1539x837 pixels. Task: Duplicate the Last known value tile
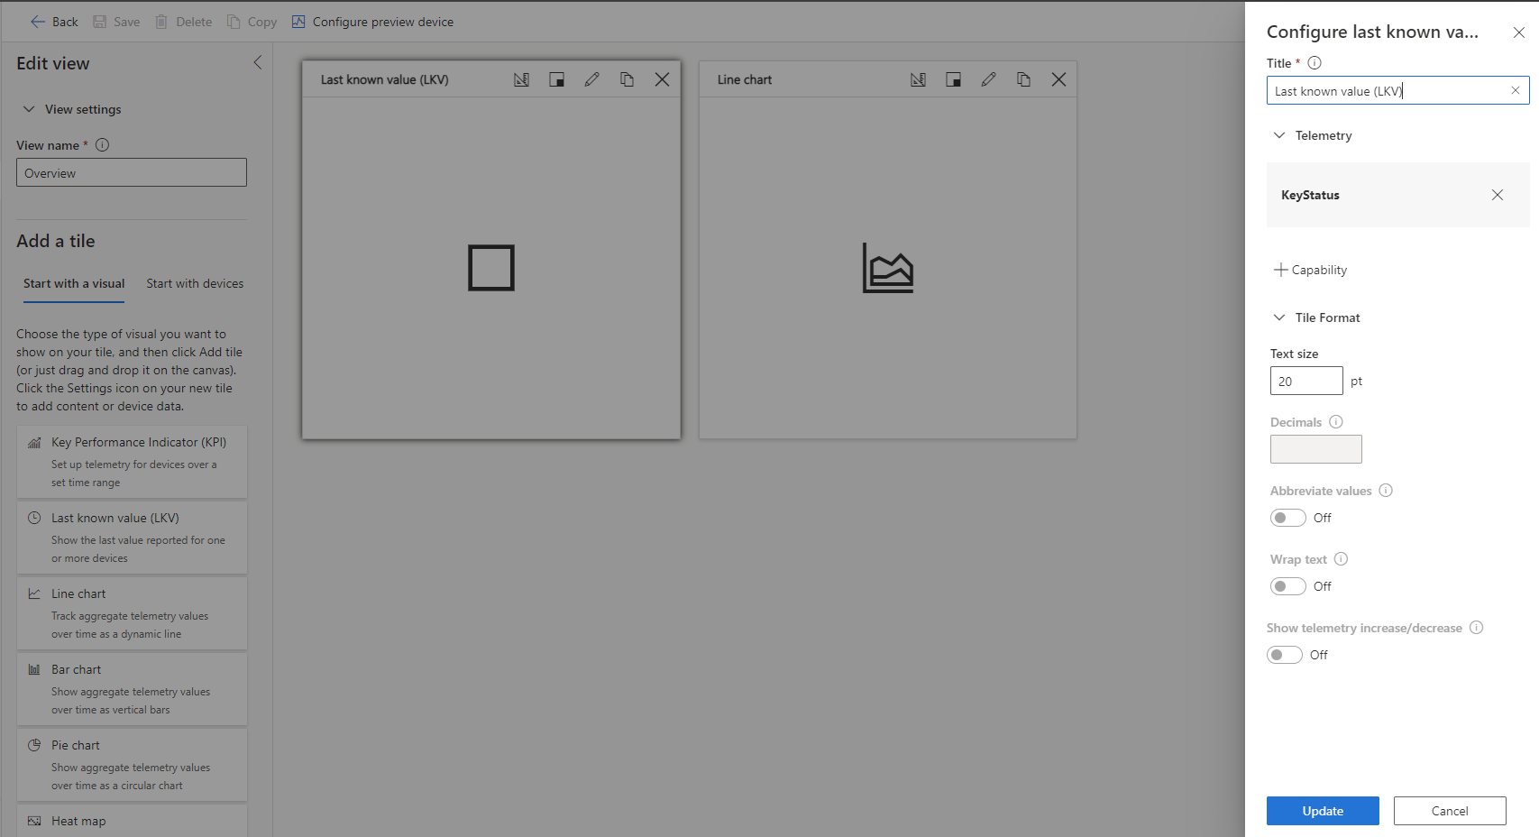point(627,79)
